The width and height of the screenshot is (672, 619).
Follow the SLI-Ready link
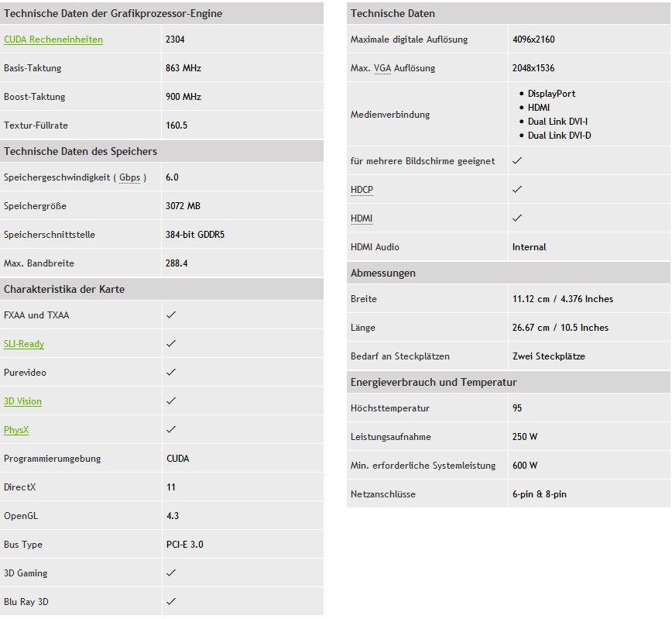24,344
